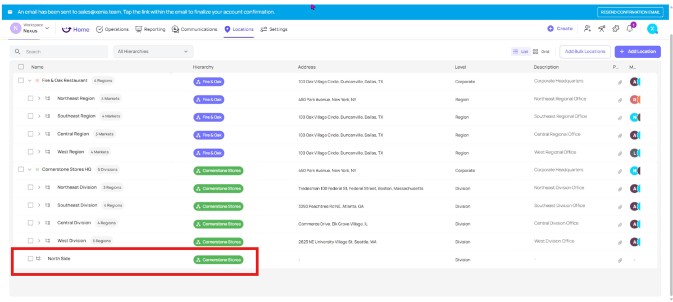This screenshot has height=302, width=673.
Task: Open the Operations tab
Action: [x=112, y=29]
